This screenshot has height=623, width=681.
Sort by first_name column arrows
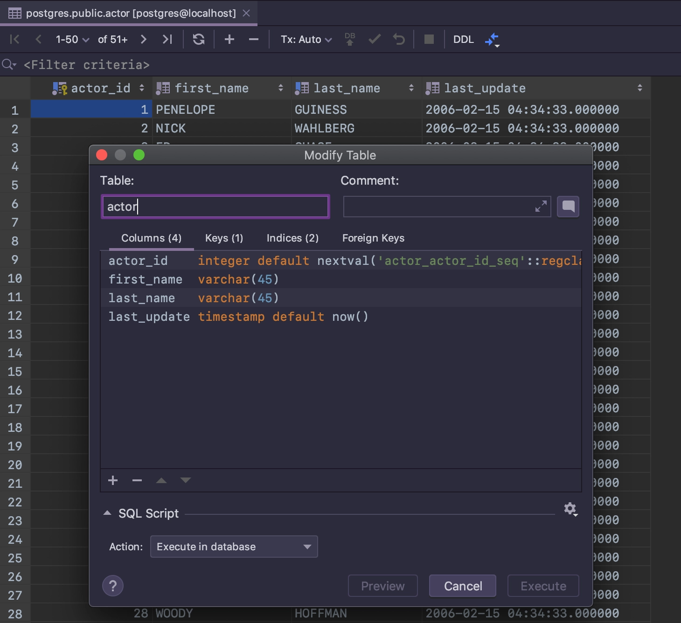pyautogui.click(x=281, y=88)
